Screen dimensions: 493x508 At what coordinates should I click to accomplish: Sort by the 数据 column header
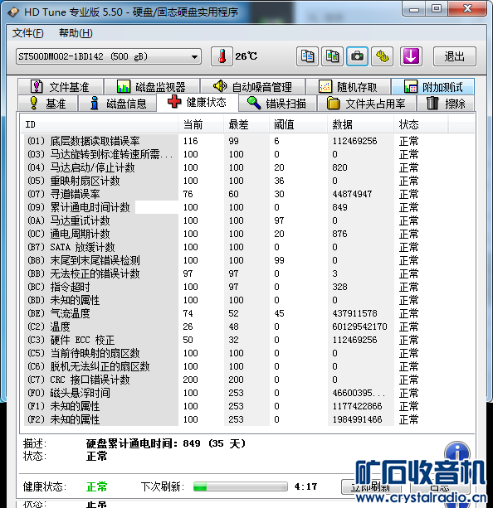pos(360,124)
